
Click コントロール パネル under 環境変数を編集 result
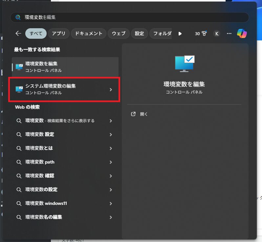[43, 70]
